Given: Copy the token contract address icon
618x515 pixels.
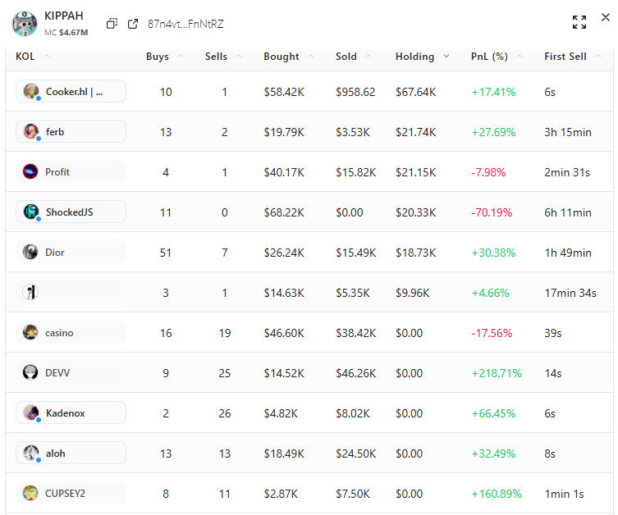Looking at the screenshot, I should click(112, 24).
